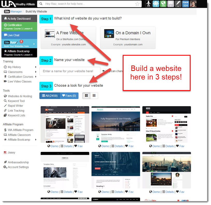Click Live Video Classes camera icon
Viewport: 211px width, 205px height.
(x=5, y=81)
